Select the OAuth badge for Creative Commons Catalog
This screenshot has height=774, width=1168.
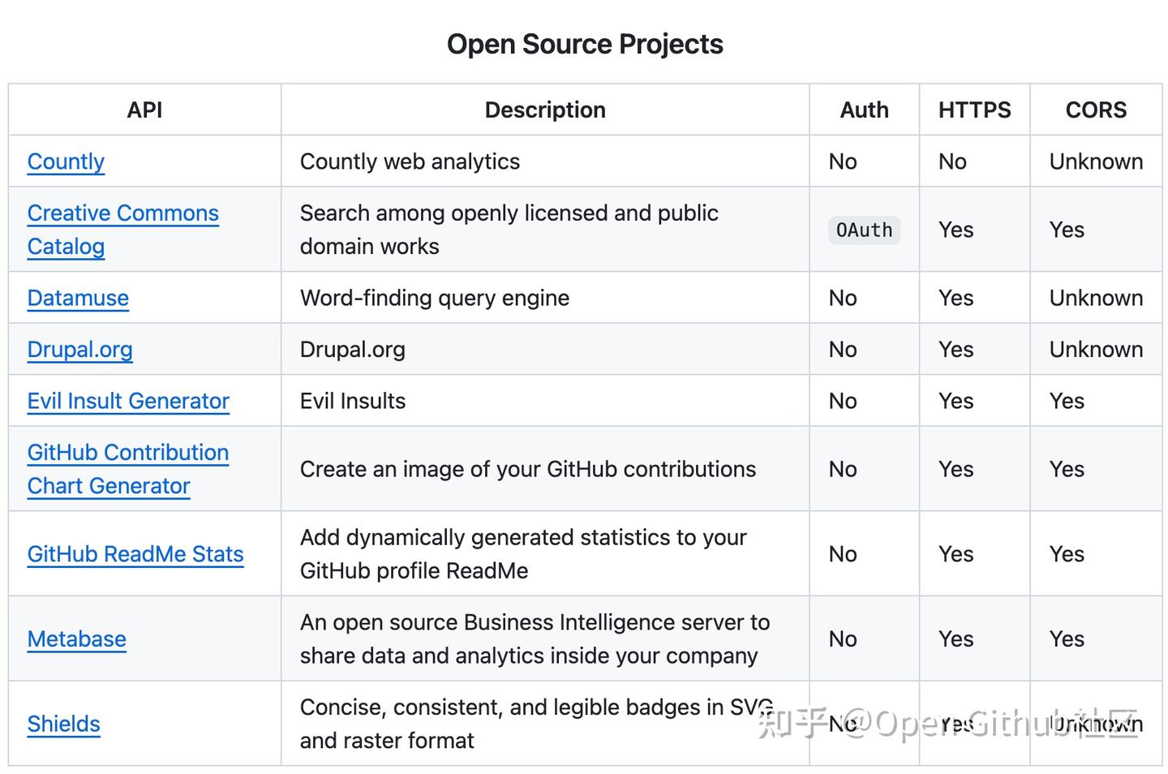click(864, 230)
